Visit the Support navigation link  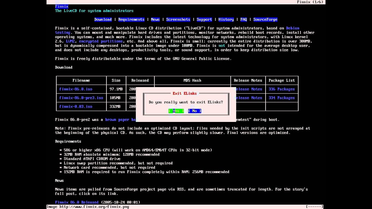204,19
